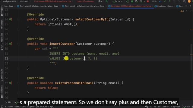Click the insertCustomer method breadcrumb

85,1
